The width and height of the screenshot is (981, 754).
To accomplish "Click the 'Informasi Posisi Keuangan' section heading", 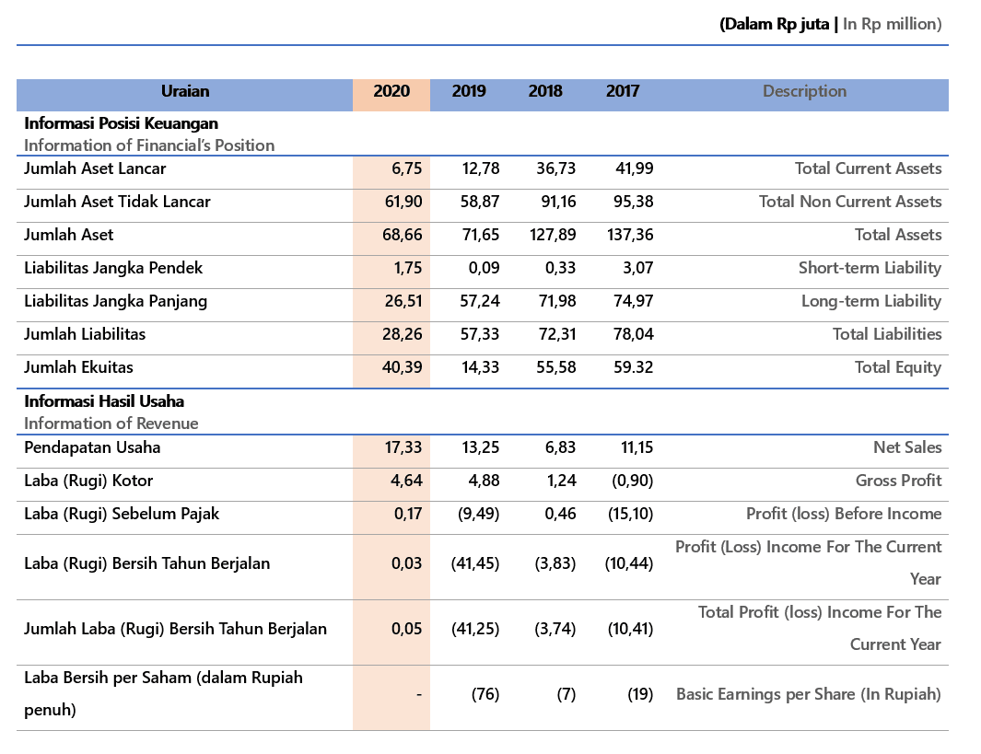I will click(x=122, y=123).
